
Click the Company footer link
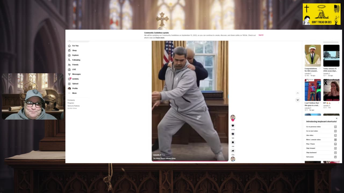71,100
